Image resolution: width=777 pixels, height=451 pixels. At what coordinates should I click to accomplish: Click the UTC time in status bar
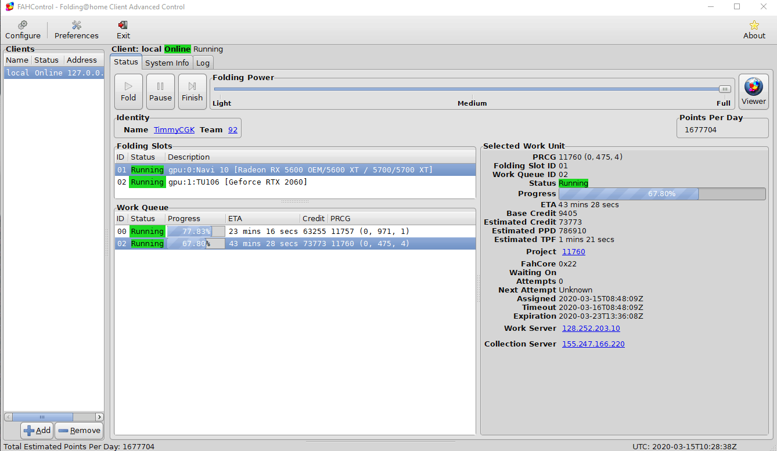pyautogui.click(x=685, y=446)
